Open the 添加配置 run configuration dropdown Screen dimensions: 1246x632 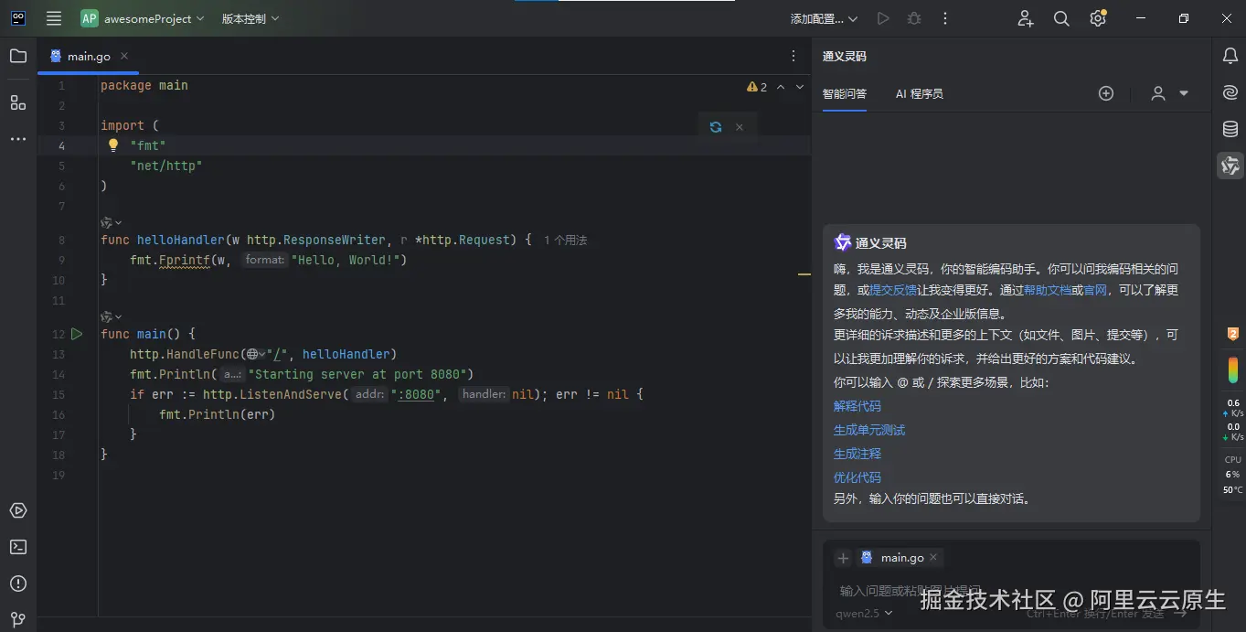tap(824, 18)
